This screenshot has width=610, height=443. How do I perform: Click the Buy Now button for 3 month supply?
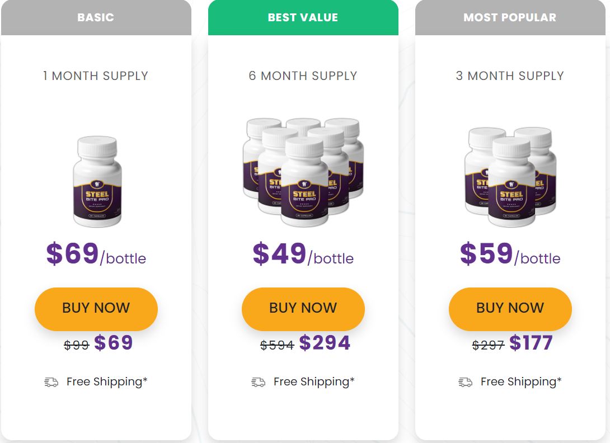pos(510,309)
